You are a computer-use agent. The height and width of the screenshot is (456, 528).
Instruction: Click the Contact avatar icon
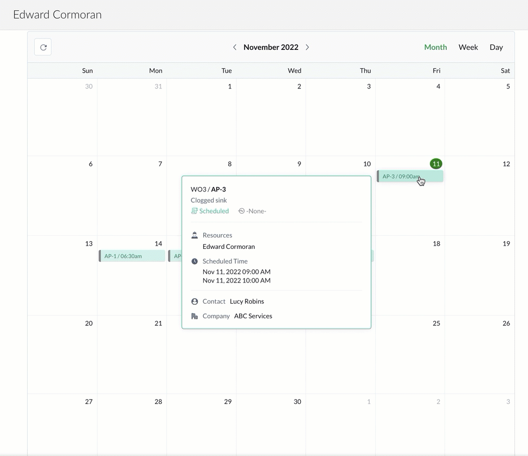pos(195,301)
